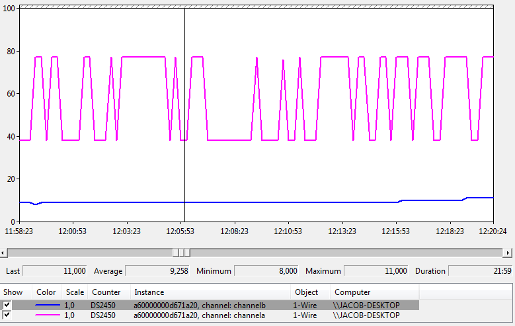Screen dimensions: 515x326
Task: Click blue color line of channelb
Action: point(48,306)
